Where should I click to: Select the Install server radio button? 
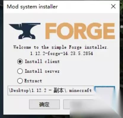point(20,71)
